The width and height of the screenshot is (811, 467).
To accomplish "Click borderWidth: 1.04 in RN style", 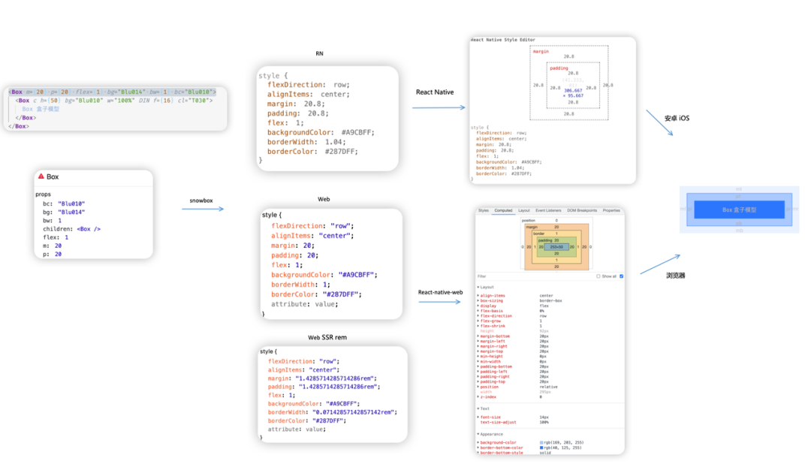I will (x=306, y=142).
